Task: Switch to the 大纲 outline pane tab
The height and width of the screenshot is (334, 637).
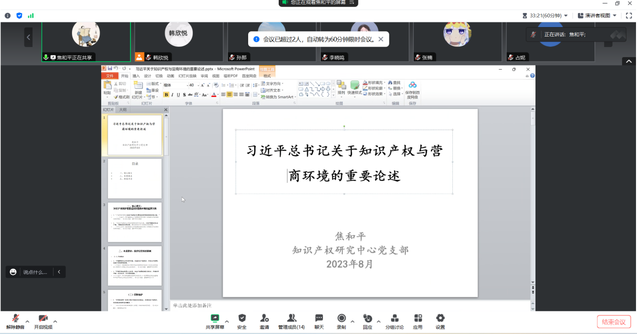Action: pyautogui.click(x=123, y=110)
